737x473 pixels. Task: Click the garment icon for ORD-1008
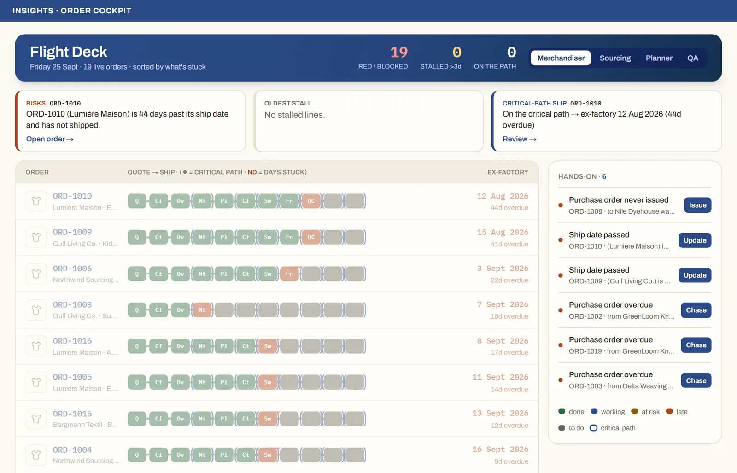click(x=36, y=310)
